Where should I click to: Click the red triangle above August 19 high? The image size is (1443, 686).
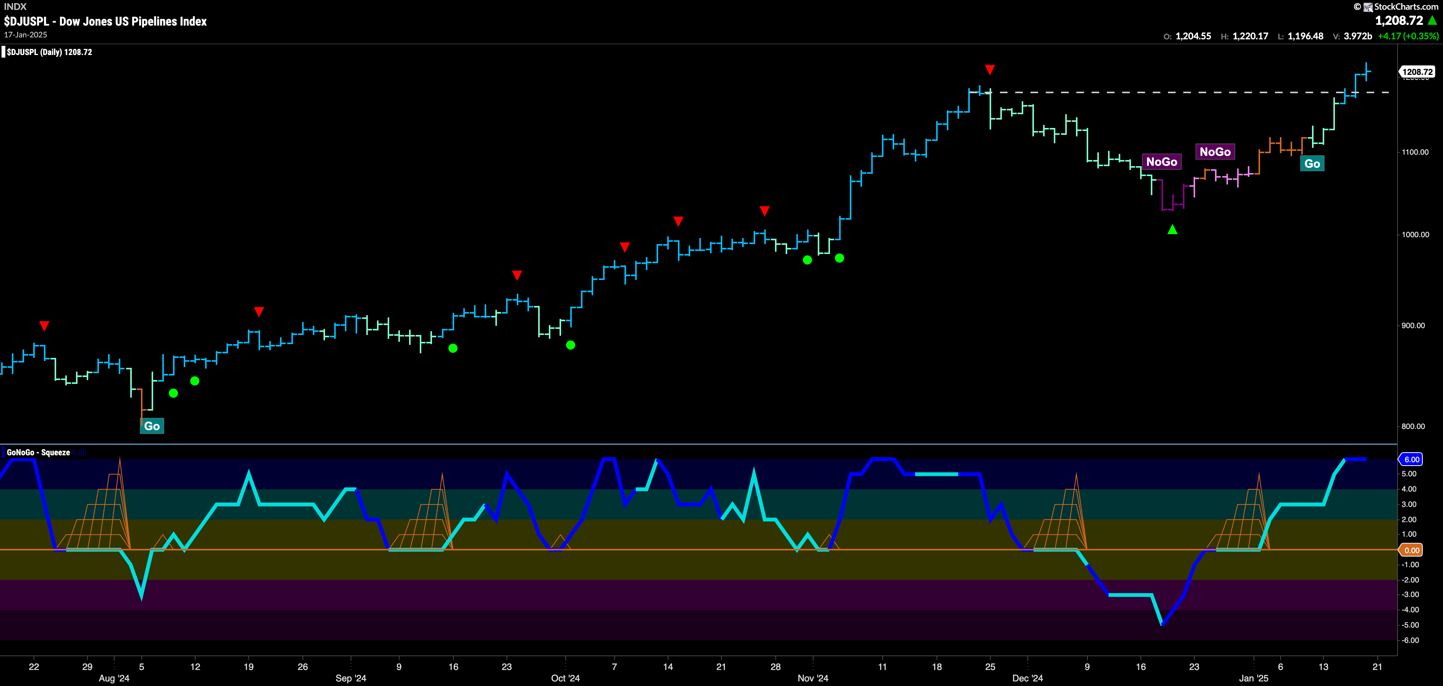pos(258,311)
